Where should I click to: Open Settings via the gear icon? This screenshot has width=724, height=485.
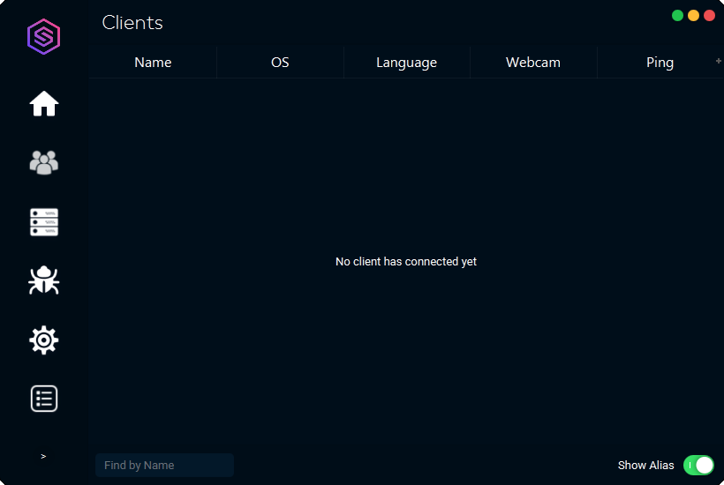coord(44,339)
